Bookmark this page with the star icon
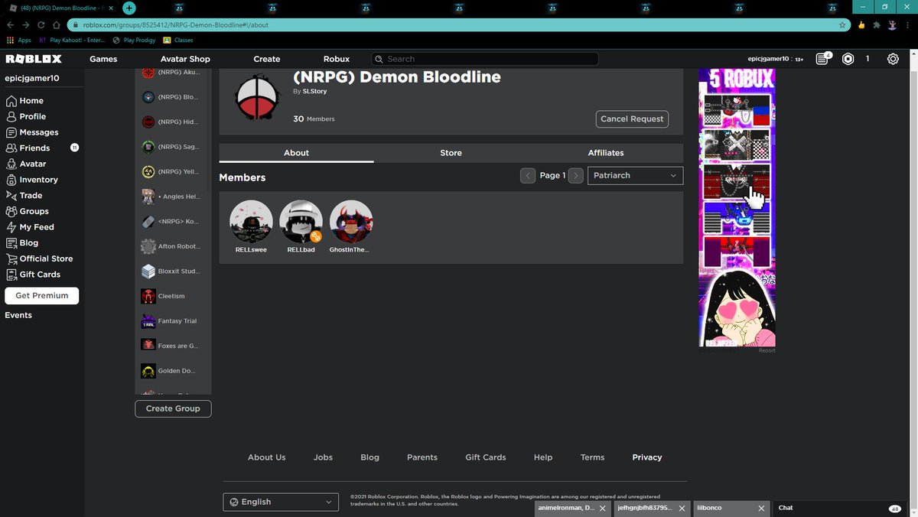 point(842,24)
